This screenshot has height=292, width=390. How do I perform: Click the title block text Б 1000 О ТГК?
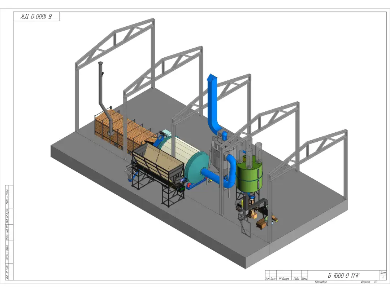tap(343, 275)
